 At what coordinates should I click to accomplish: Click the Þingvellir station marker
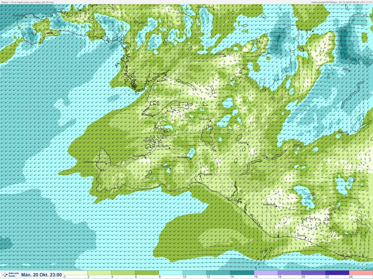tap(210, 121)
